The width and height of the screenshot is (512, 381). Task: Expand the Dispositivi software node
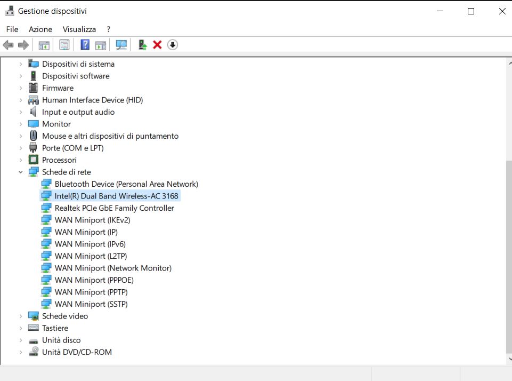click(x=21, y=76)
